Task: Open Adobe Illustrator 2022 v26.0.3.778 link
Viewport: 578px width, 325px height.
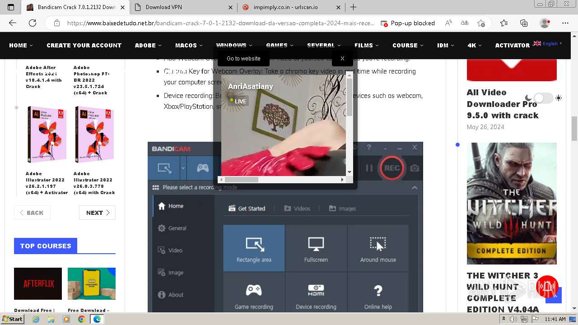Action: [94, 183]
